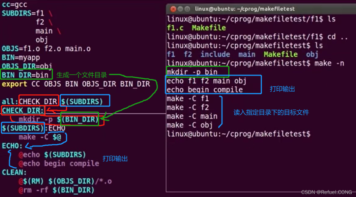Click the 'make -C $@' recipe line

[x=40, y=137]
